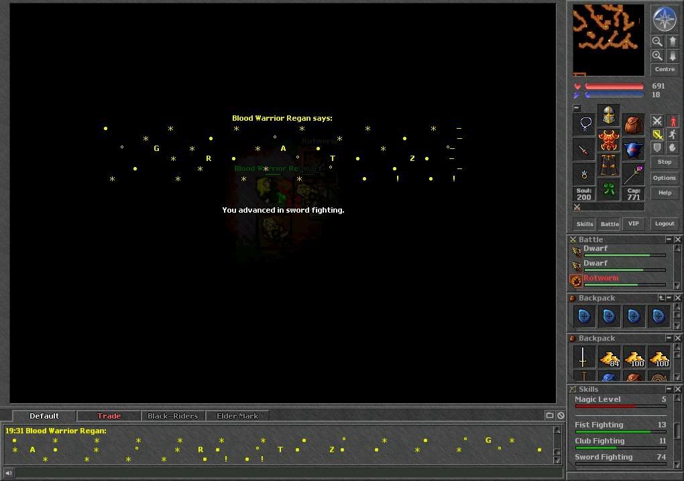Click the last blue rune in Backpack

click(659, 316)
